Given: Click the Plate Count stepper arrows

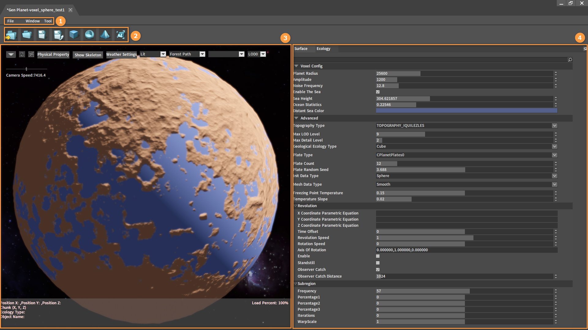Looking at the screenshot, I should [556, 164].
